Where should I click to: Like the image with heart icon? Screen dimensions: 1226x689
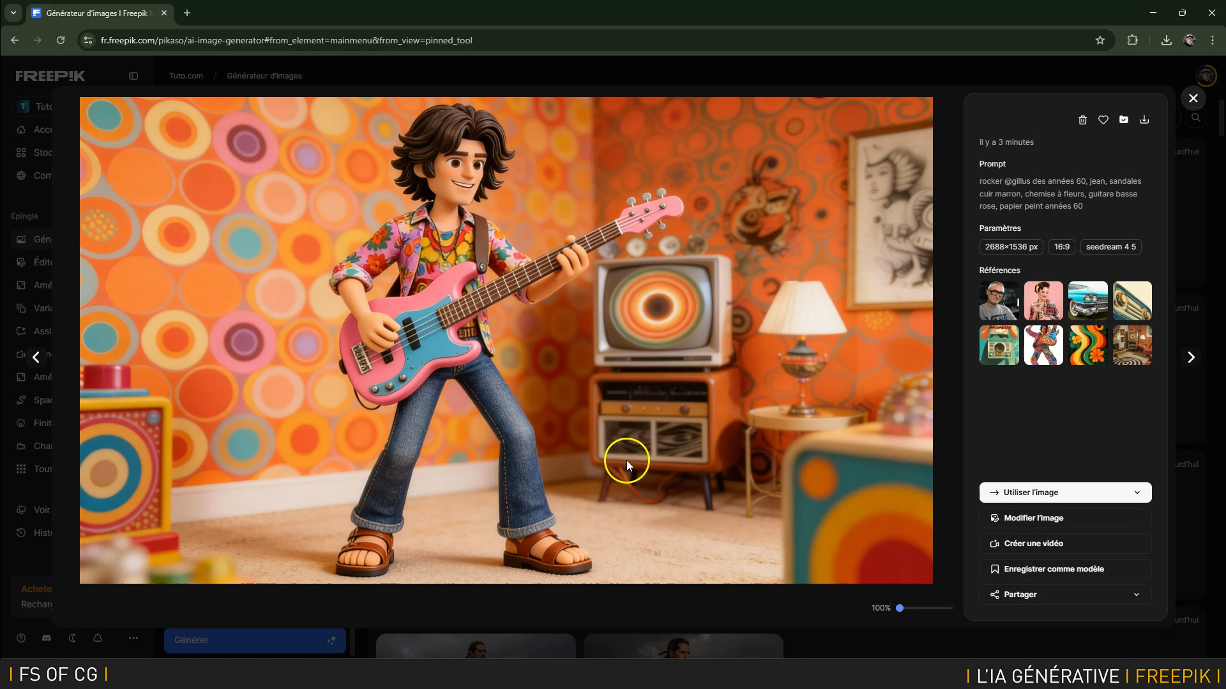(x=1103, y=120)
